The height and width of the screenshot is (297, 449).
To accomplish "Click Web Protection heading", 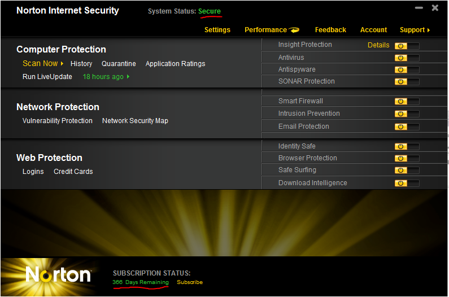I will click(x=49, y=158).
